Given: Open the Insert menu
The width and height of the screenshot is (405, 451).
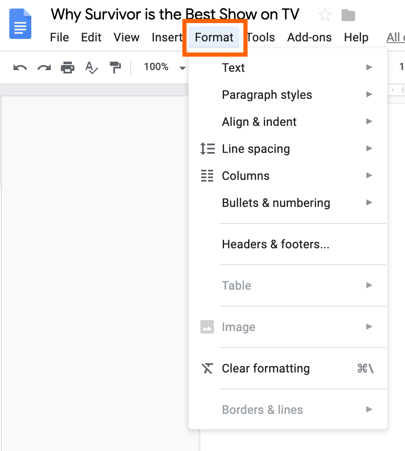Looking at the screenshot, I should (167, 38).
